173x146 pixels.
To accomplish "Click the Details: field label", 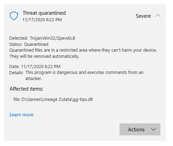I will [x=16, y=72].
